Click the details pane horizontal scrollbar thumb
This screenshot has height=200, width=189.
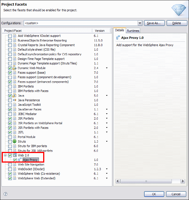146,181
